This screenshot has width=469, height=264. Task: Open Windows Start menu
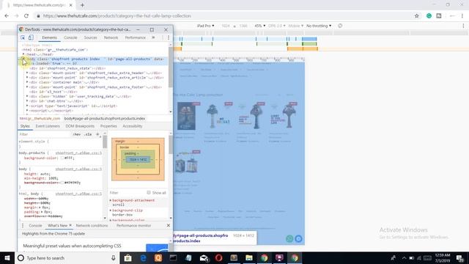tap(7, 257)
